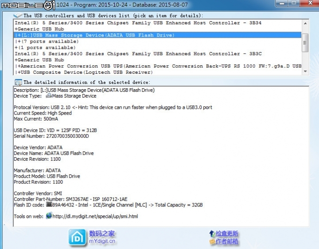Select the Logitech USB Receiver composite device row
This screenshot has height=249, width=319.
tap(157, 72)
